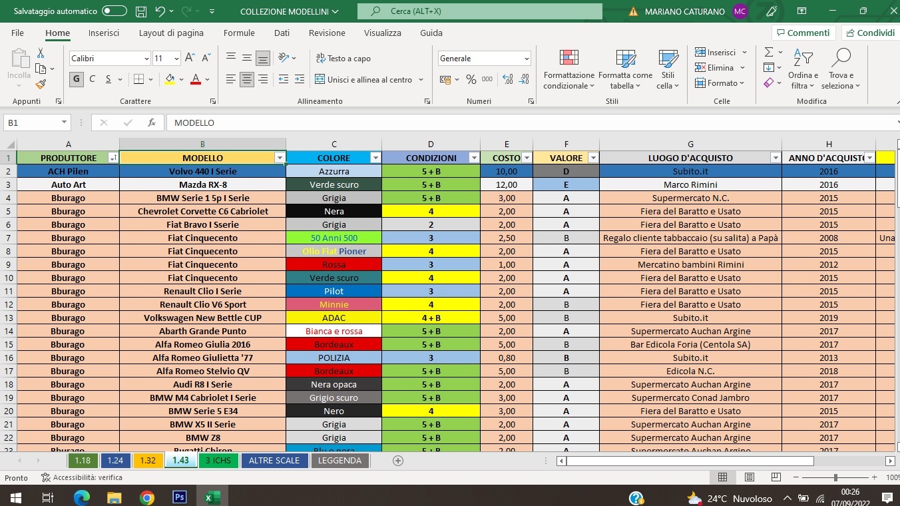Toggle Testo a capo wrap text
Screen dimensions: 900x506
tap(343, 58)
